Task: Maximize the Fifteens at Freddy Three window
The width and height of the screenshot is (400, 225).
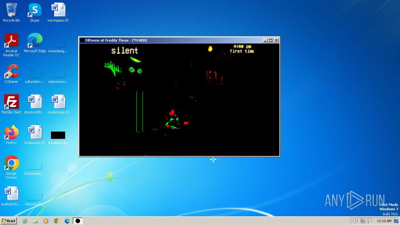Action: point(271,40)
